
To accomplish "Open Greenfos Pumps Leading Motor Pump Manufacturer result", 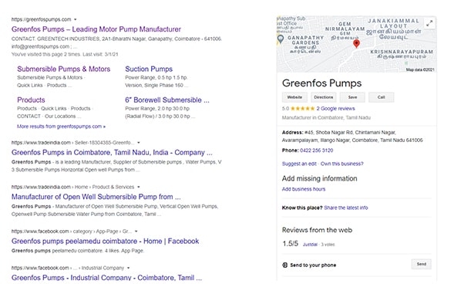I will tap(96, 29).
